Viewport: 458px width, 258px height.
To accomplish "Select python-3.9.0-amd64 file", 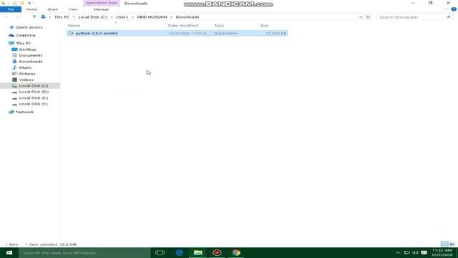I will click(177, 33).
